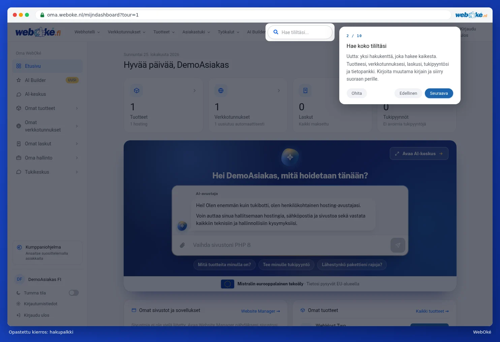Click the card icon beside Oma hallinto
The width and height of the screenshot is (500, 342).
click(19, 158)
